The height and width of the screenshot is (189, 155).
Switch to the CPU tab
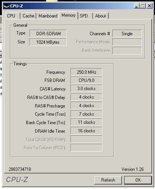(x=12, y=16)
